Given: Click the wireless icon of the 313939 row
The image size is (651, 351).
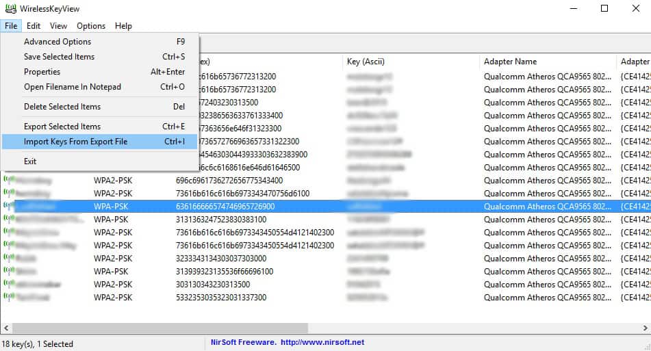Looking at the screenshot, I should point(9,271).
